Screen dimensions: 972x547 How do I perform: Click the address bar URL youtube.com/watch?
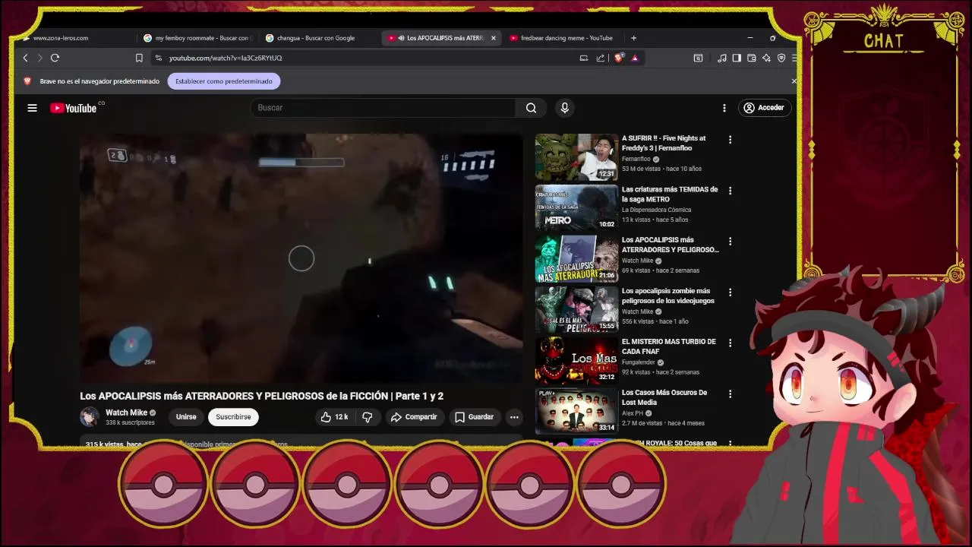[226, 58]
